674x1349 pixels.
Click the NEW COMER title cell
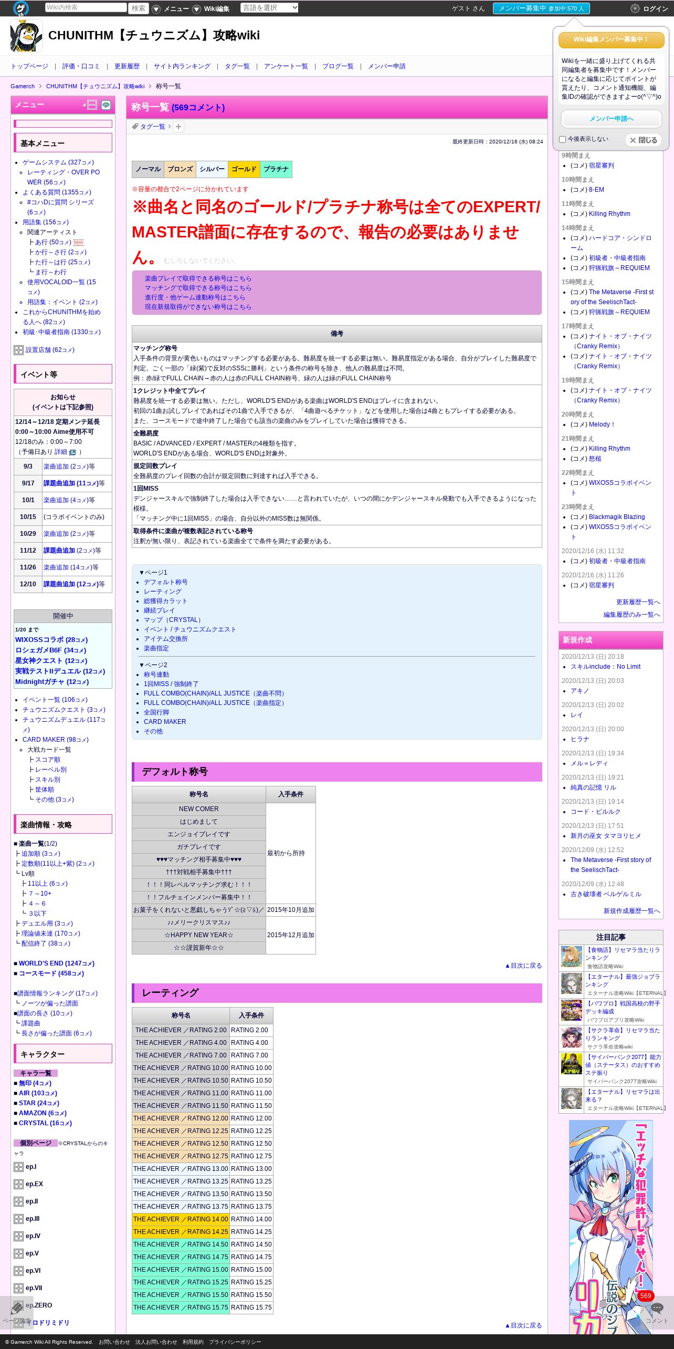click(199, 809)
